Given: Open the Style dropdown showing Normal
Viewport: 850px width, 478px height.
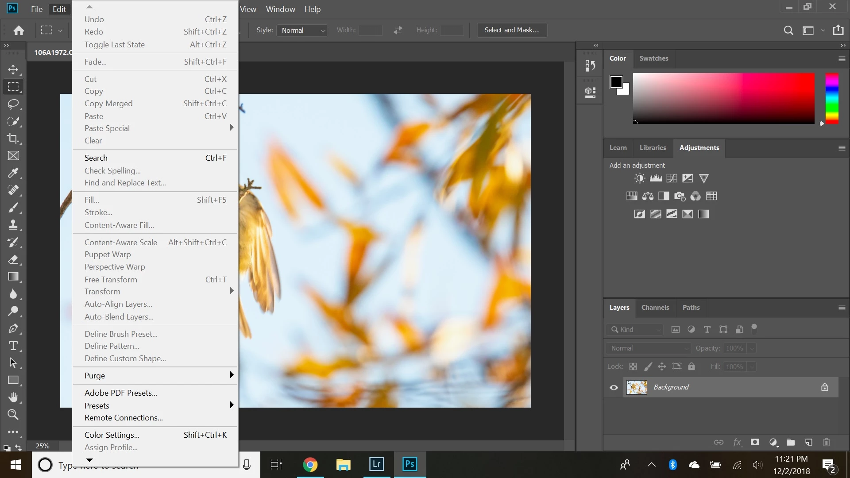Looking at the screenshot, I should [303, 30].
